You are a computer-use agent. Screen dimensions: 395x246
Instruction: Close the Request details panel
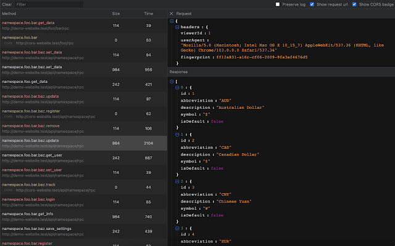[x=172, y=12]
